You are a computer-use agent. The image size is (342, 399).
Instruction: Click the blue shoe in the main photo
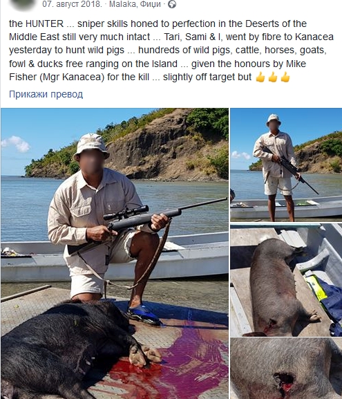[144, 315]
